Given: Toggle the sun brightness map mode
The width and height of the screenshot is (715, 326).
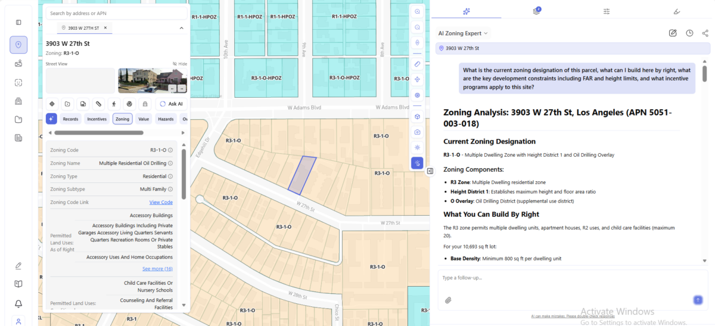Looking at the screenshot, I should 417,147.
